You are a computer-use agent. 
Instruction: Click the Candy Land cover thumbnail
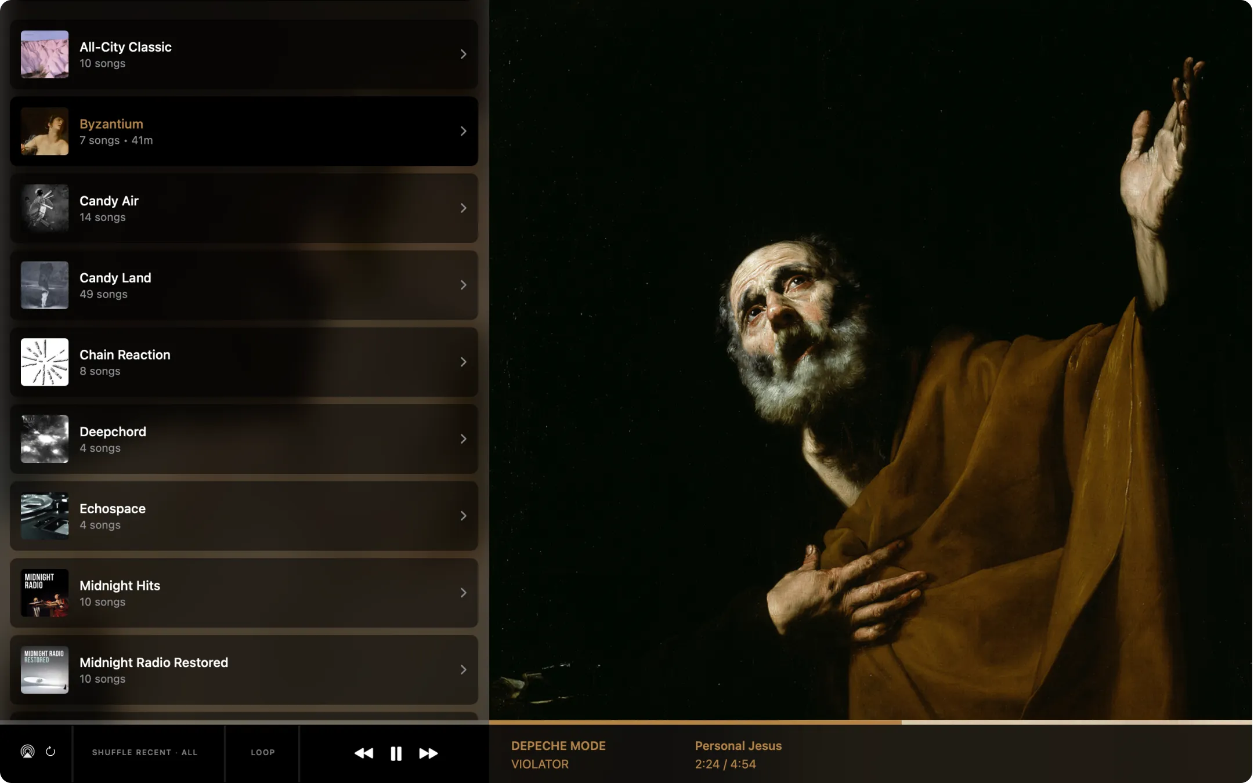point(45,285)
